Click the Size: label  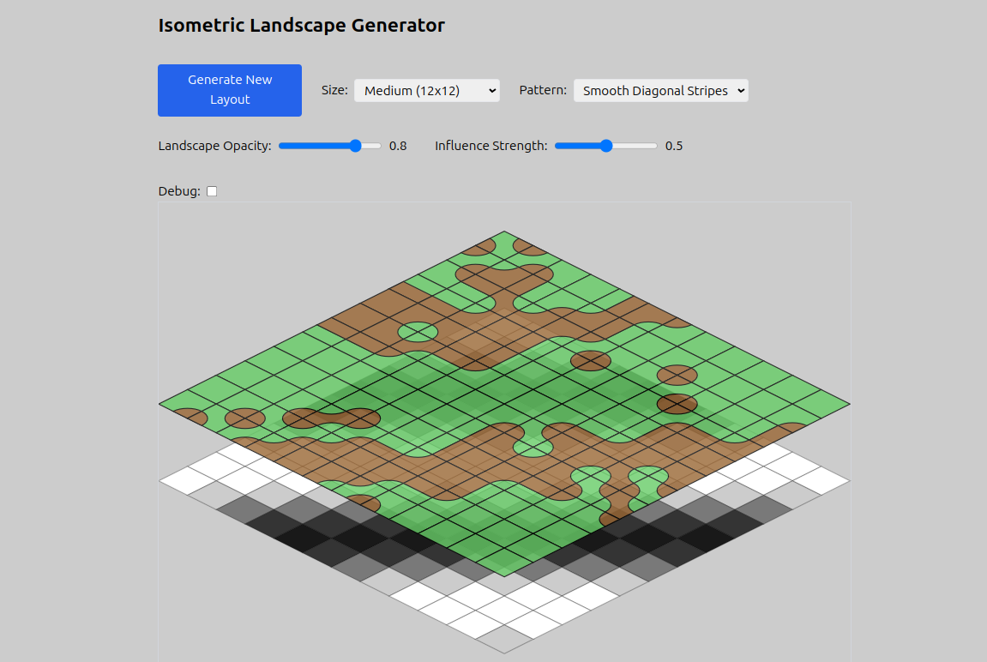click(335, 90)
